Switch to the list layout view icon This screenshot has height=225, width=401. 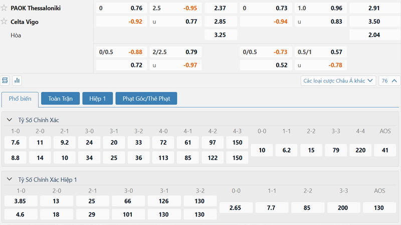click(x=6, y=80)
